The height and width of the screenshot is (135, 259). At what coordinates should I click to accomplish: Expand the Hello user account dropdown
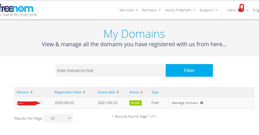pos(238,10)
